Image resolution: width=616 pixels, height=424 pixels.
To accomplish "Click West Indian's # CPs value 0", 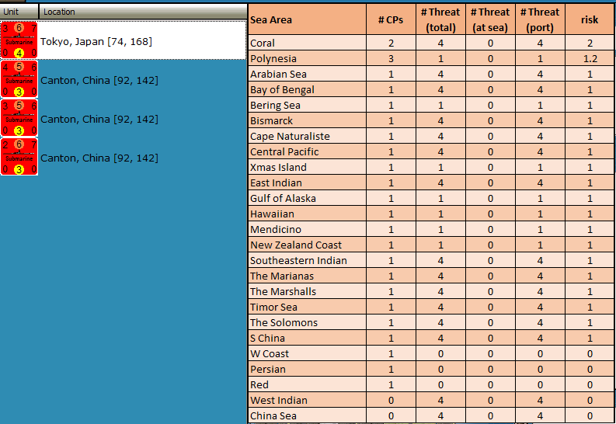I will click(391, 400).
